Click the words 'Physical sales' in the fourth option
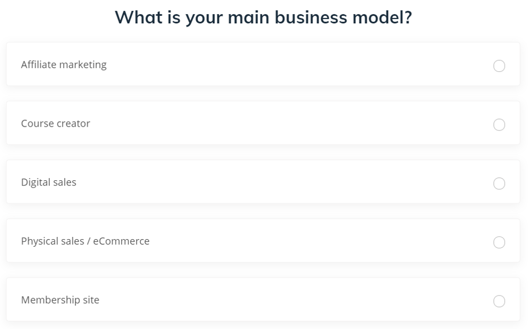 click(49, 241)
